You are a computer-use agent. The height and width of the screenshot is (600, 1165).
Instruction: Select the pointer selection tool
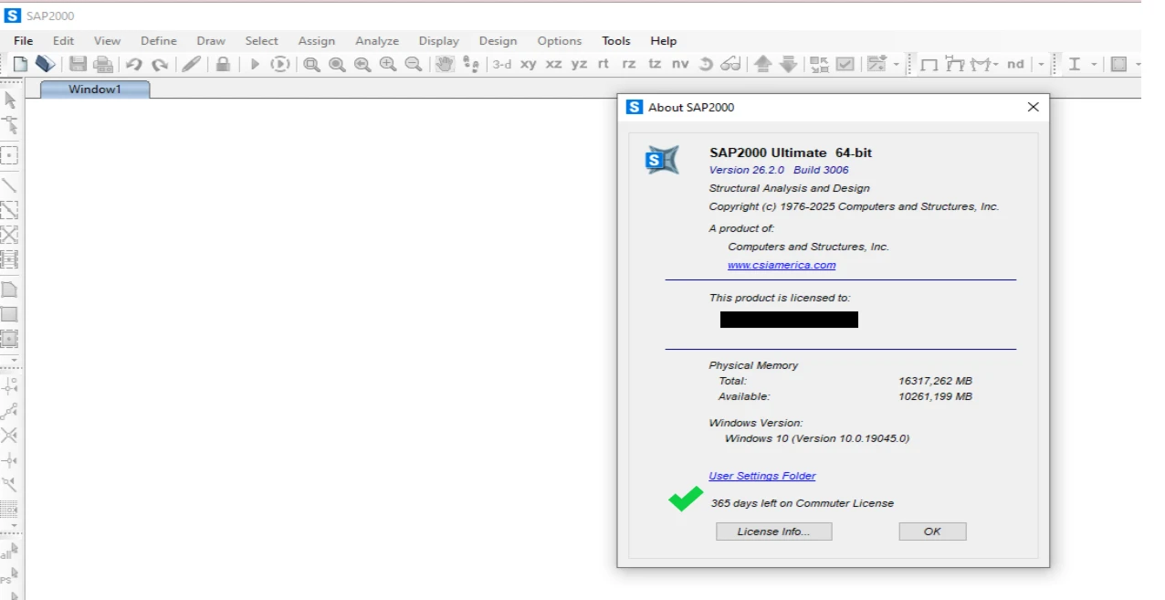[12, 100]
